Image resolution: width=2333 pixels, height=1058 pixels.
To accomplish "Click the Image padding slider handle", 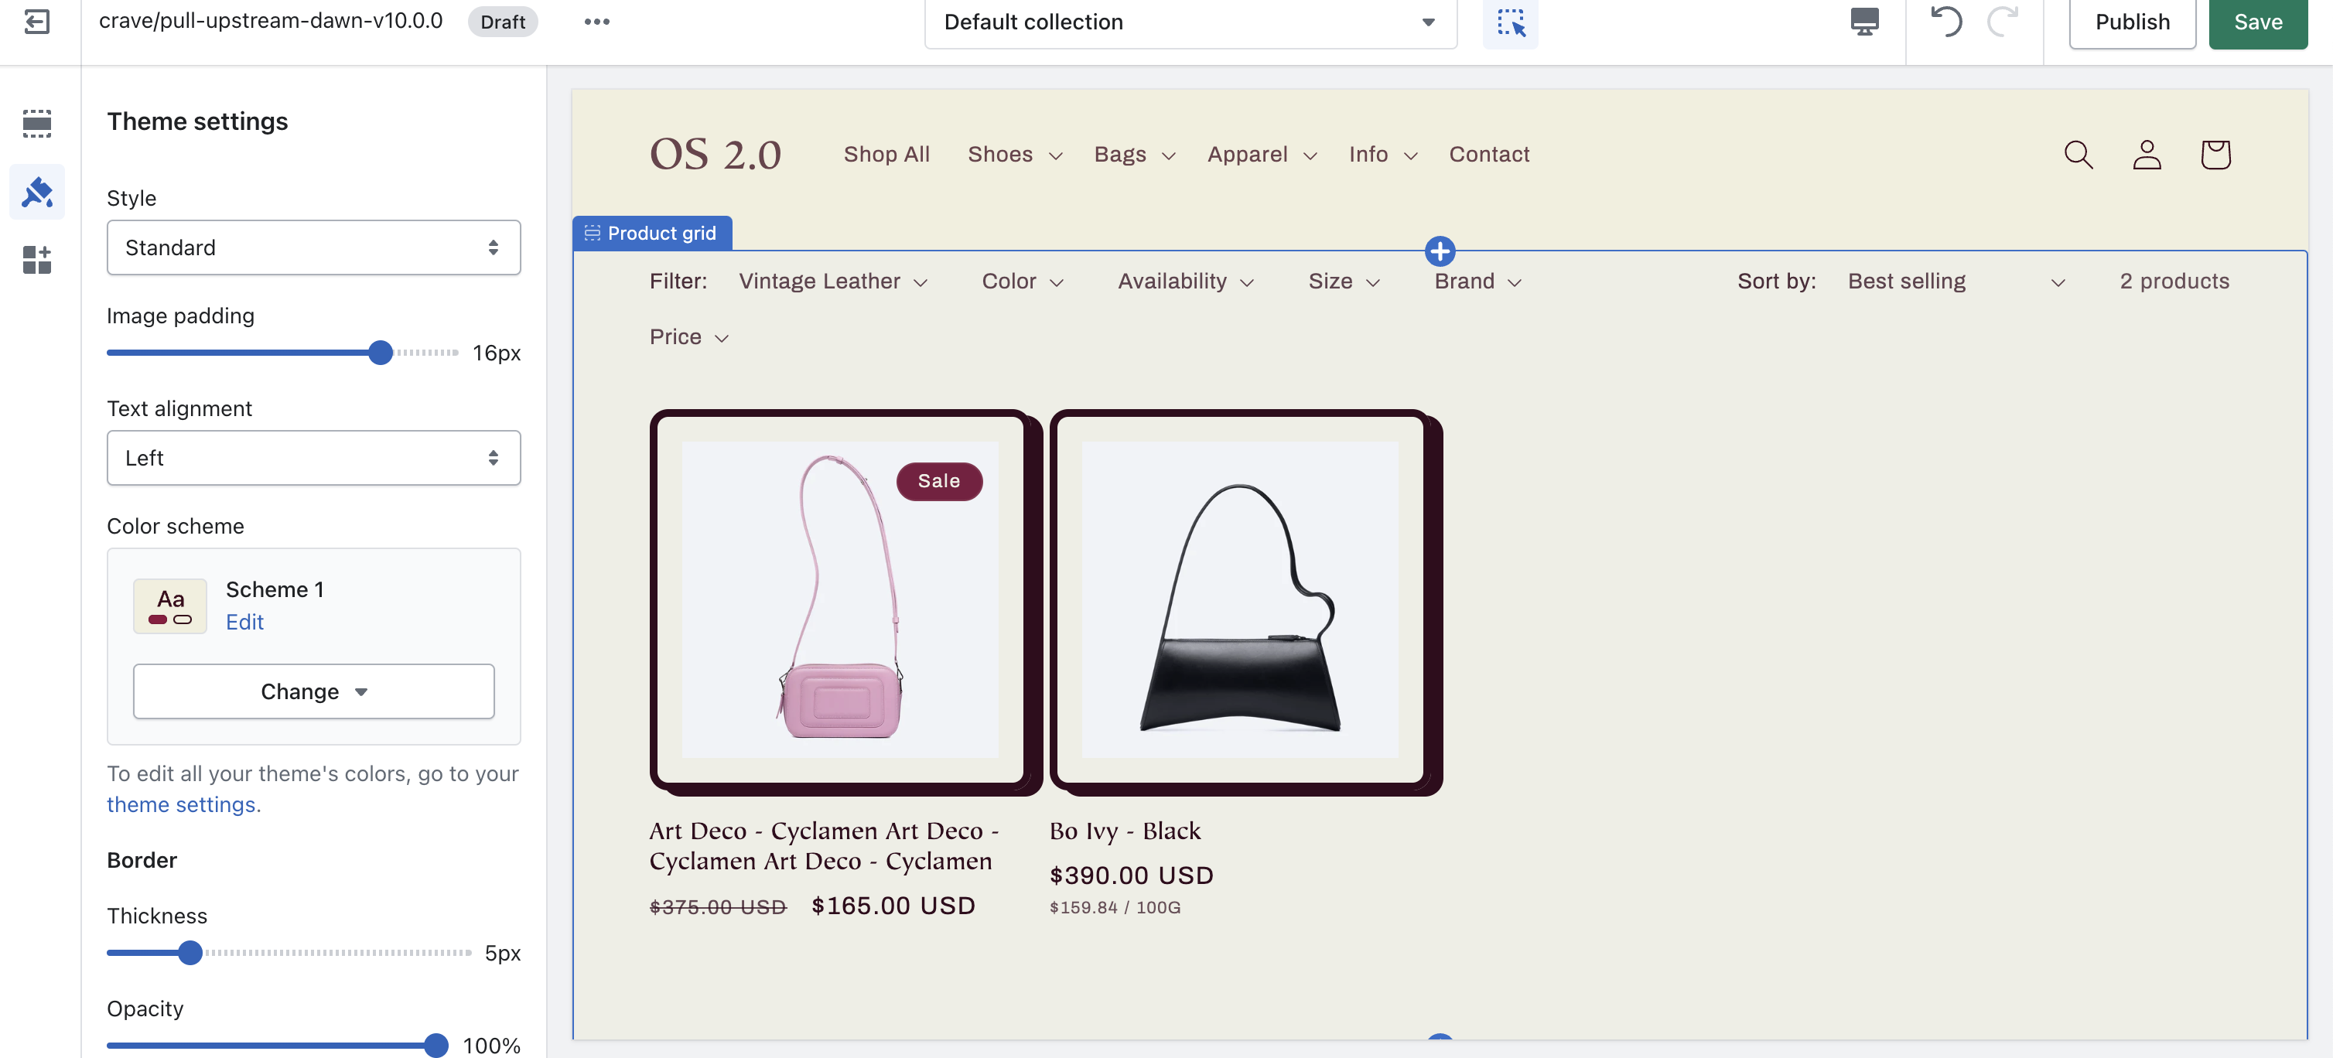I will [381, 353].
